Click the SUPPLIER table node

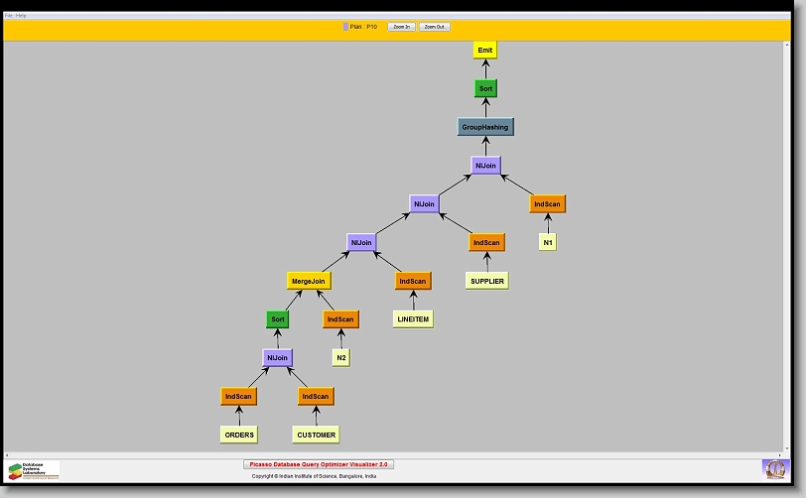(486, 281)
